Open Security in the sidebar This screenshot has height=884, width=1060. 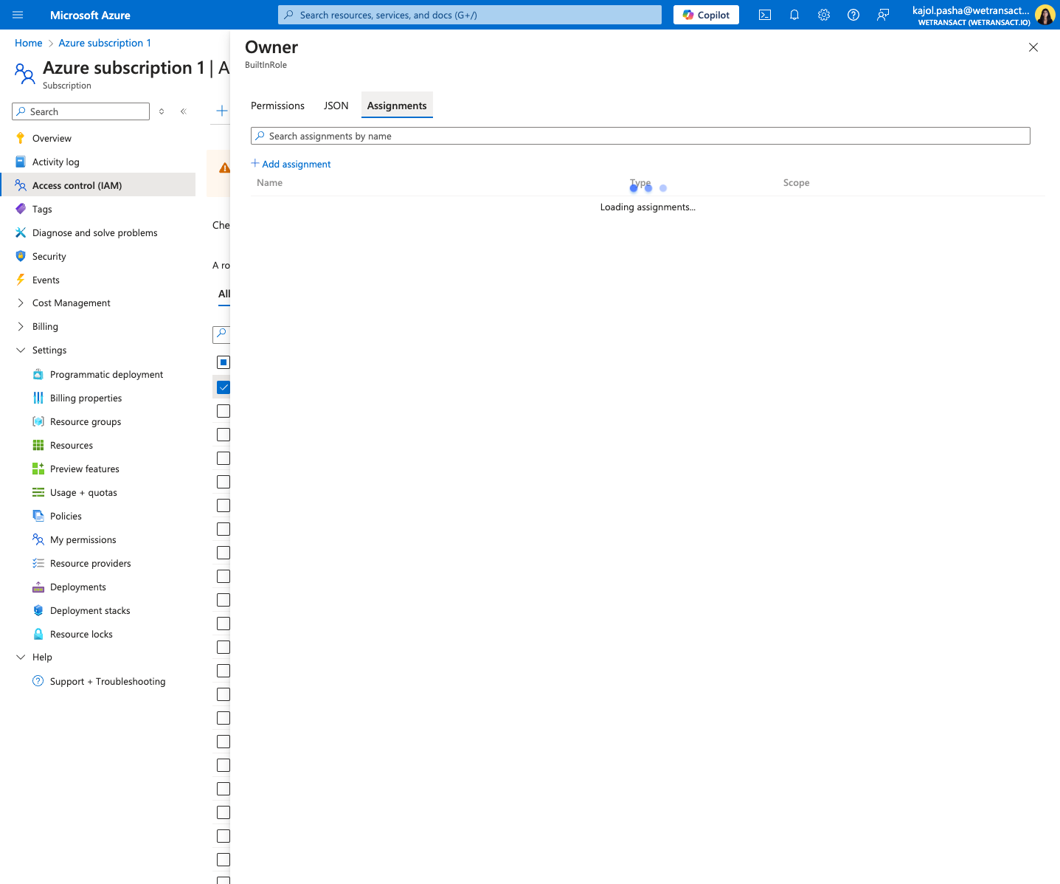49,256
